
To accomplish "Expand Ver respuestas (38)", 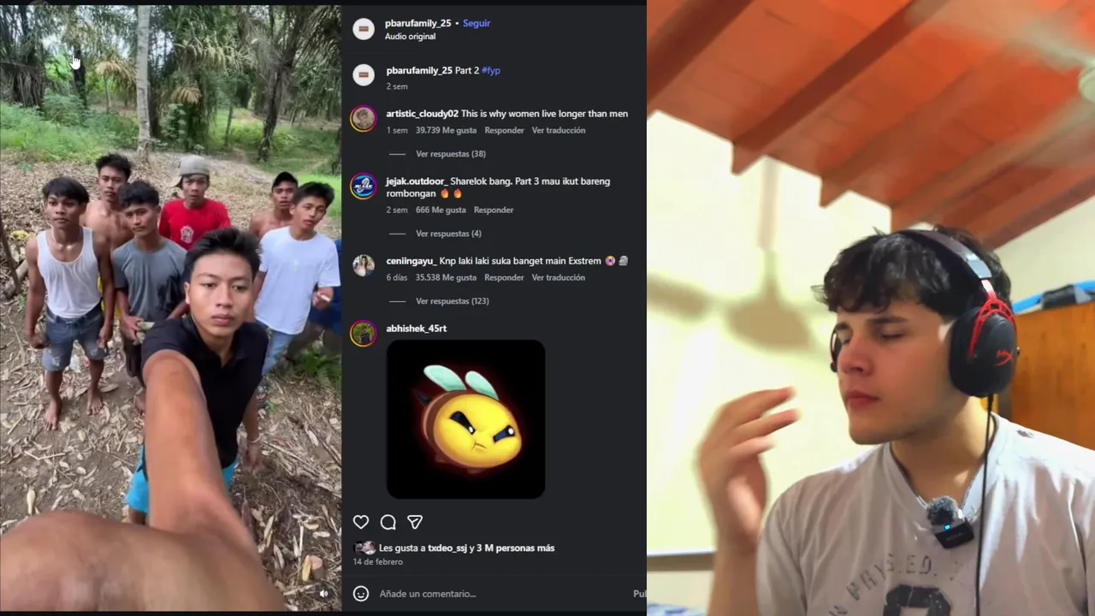I will click(x=451, y=154).
